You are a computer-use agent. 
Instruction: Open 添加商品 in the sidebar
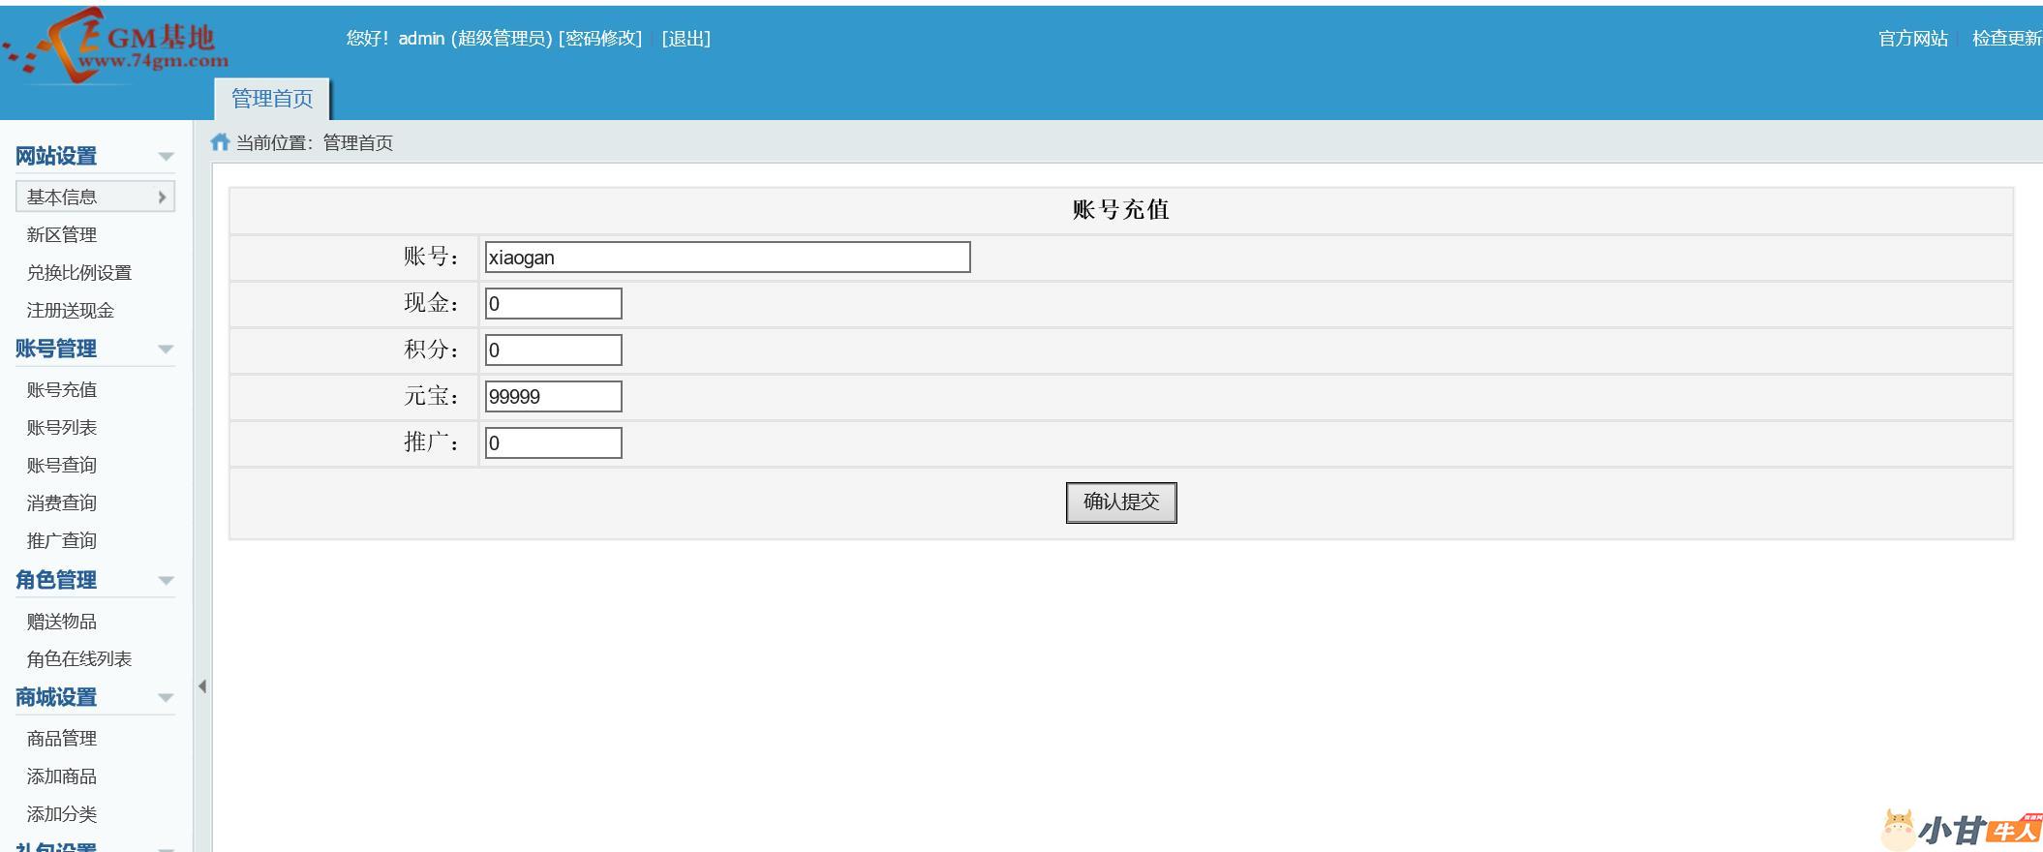(62, 776)
